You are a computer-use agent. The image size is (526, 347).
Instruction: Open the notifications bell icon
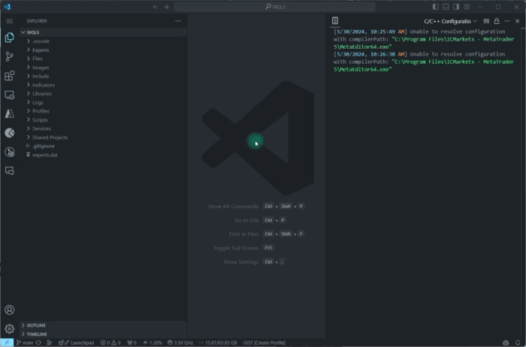(x=518, y=342)
